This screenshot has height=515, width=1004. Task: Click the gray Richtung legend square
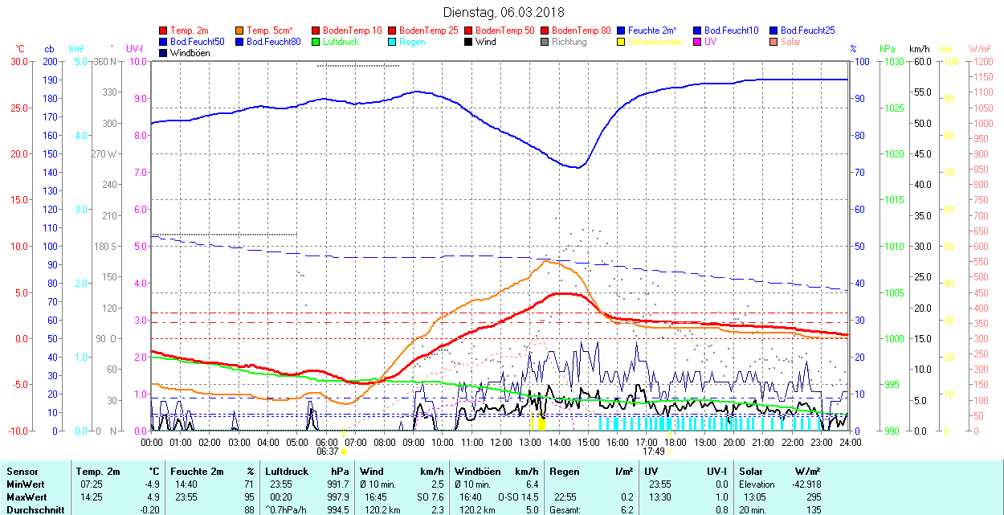coord(545,42)
